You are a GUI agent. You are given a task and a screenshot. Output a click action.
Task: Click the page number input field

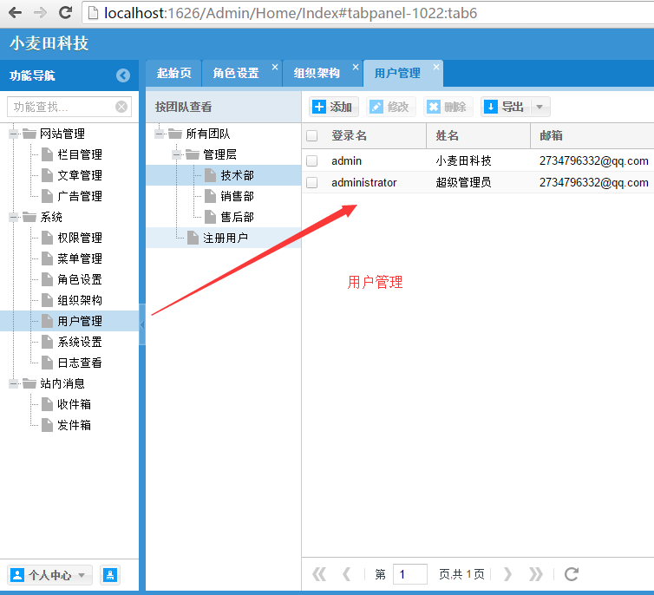410,574
